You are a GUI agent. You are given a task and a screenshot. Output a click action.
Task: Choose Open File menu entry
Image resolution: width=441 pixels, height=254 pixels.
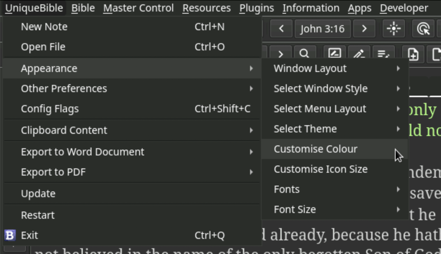(132, 47)
